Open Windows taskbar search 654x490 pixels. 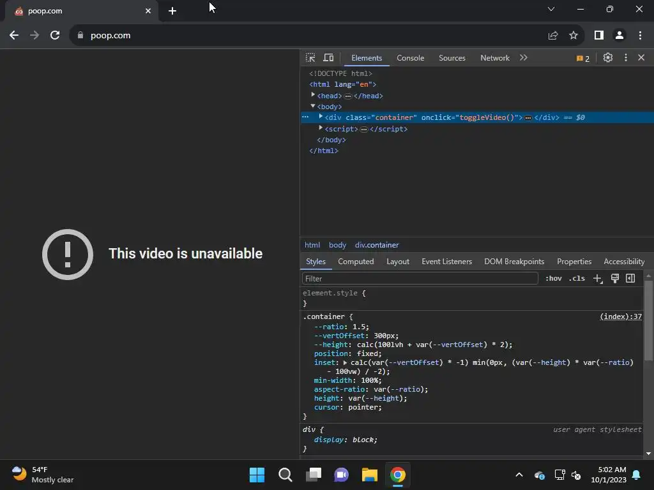pyautogui.click(x=285, y=475)
